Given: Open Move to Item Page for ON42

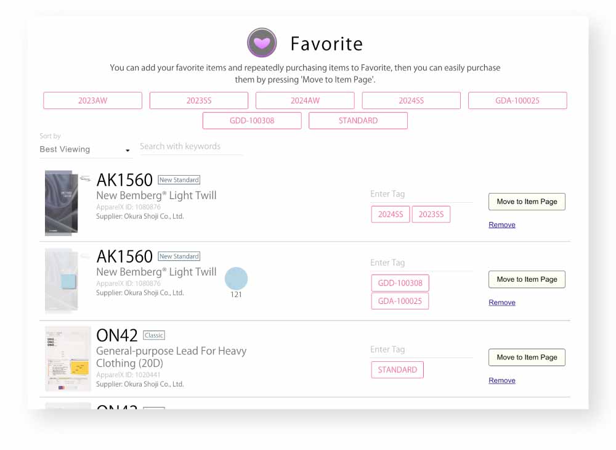Looking at the screenshot, I should click(x=527, y=358).
